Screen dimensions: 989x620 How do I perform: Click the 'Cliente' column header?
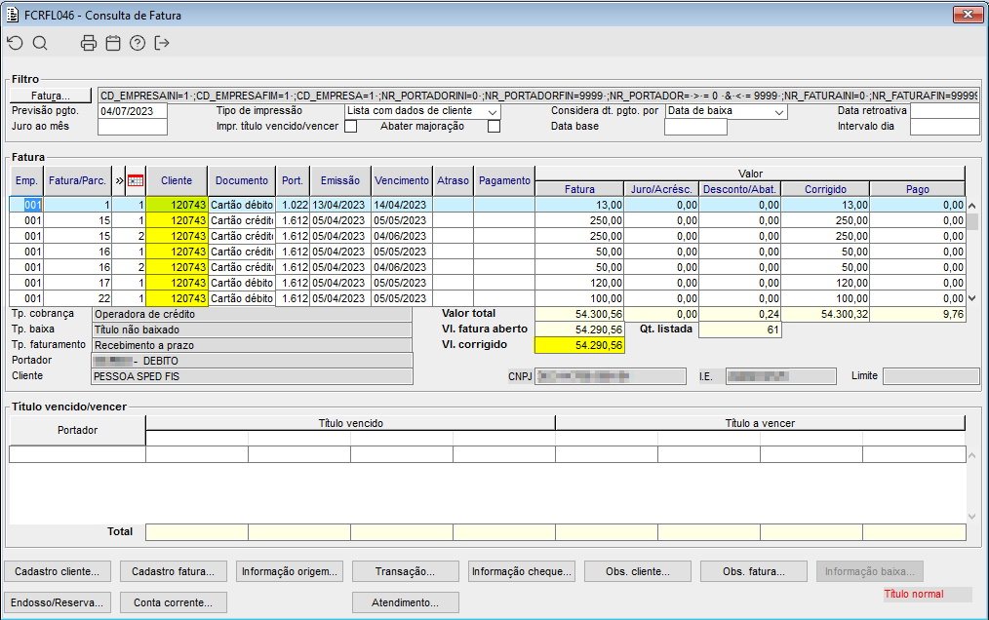[x=177, y=180]
